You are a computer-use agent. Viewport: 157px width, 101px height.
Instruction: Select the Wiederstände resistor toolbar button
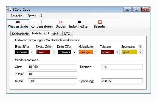click(18, 24)
